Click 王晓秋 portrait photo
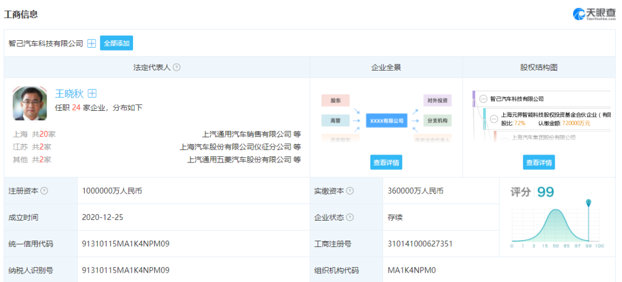Screen dimensions: 622x282 click(x=30, y=103)
